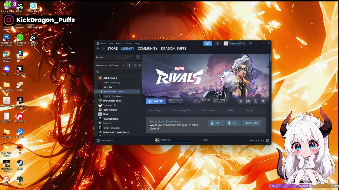Open the Community Hub link
339x190 pixels.
click(182, 110)
